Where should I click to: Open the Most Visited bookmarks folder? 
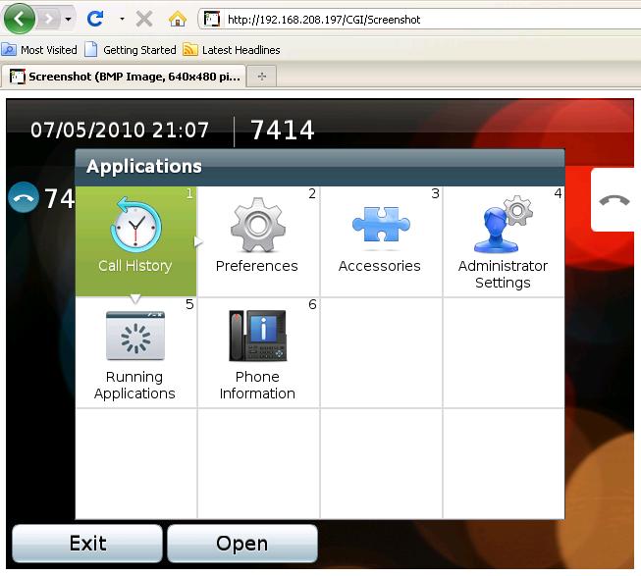(x=39, y=50)
